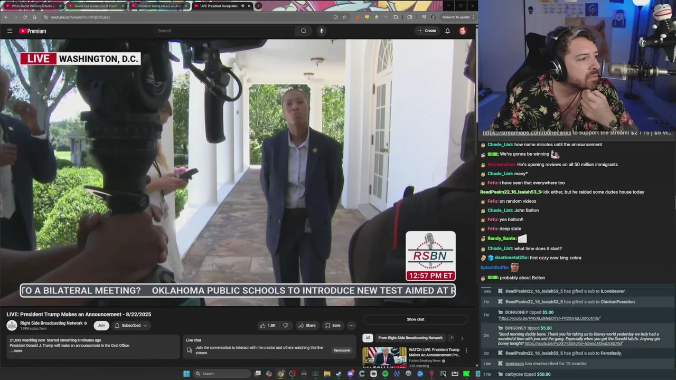Open the YouTube guide hamburger menu
The width and height of the screenshot is (676, 380).
click(10, 31)
